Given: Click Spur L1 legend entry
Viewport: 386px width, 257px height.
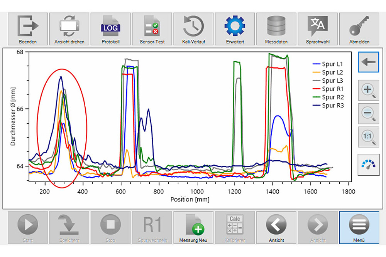Looking at the screenshot, I should [x=328, y=64].
